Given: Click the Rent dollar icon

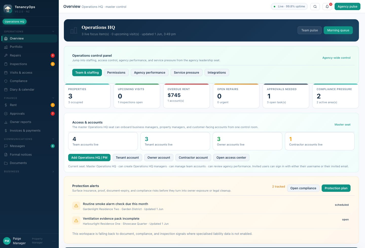Looking at the screenshot, I should click(6, 105).
